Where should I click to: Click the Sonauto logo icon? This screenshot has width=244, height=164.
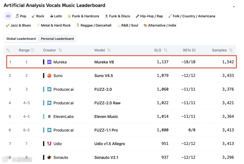[49, 157]
